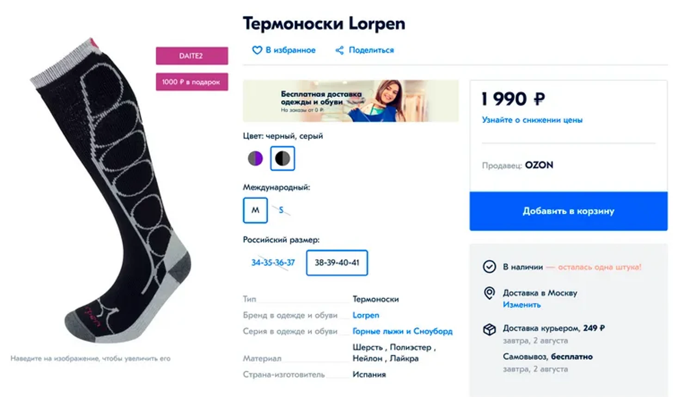Viewport: 675px width, 397px height.
Task: Click the in-stock checkmark icon
Action: (x=490, y=267)
